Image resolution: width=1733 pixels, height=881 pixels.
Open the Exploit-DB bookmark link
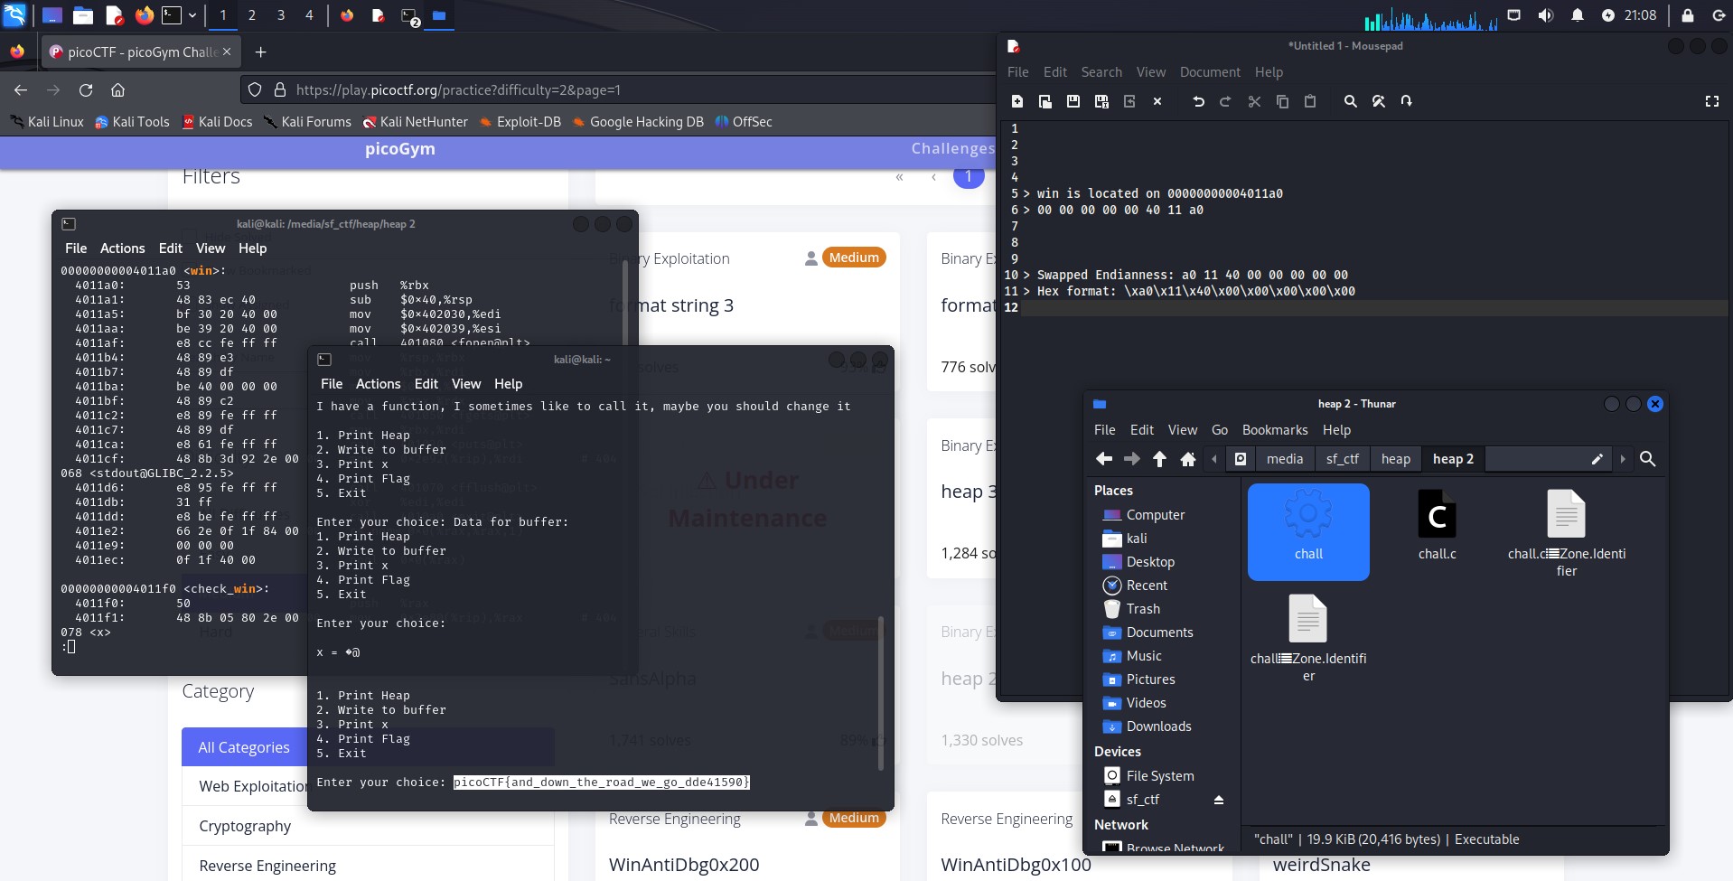[528, 122]
